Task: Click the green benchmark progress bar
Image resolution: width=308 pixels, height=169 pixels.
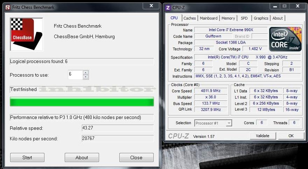Action: coord(82,102)
